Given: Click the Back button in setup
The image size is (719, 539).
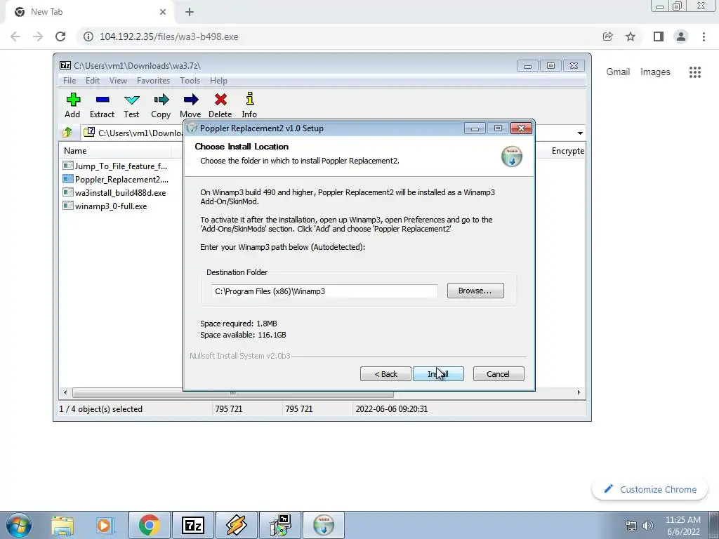Looking at the screenshot, I should click(385, 374).
